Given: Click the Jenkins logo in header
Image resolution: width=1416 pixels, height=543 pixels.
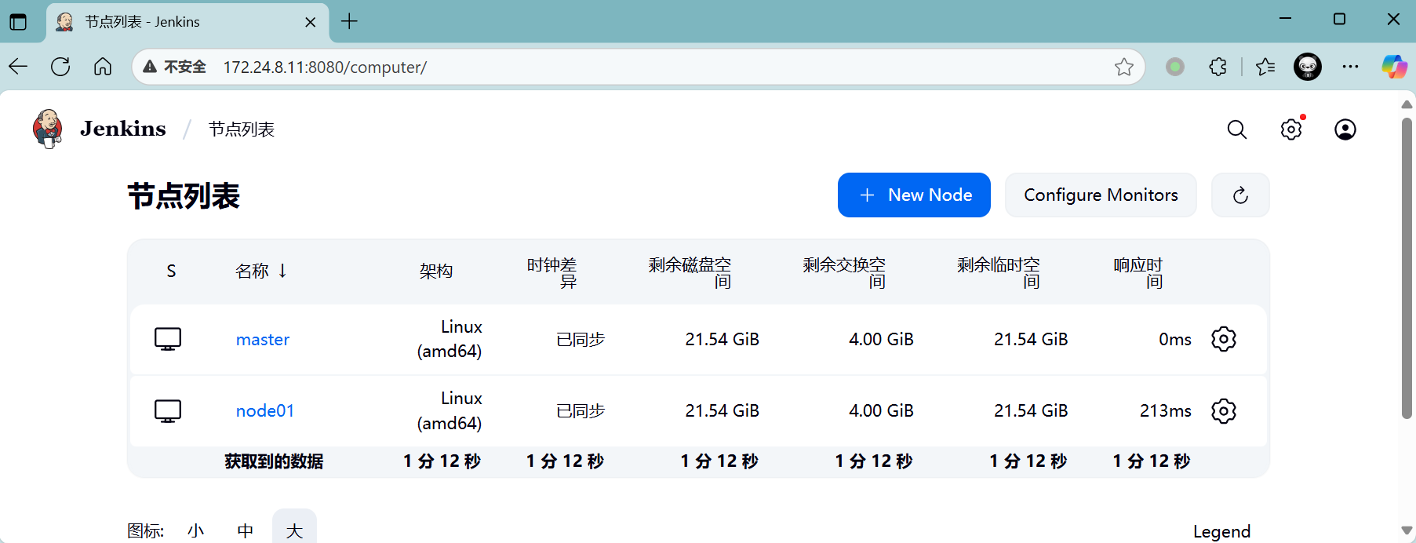Looking at the screenshot, I should click(x=48, y=129).
